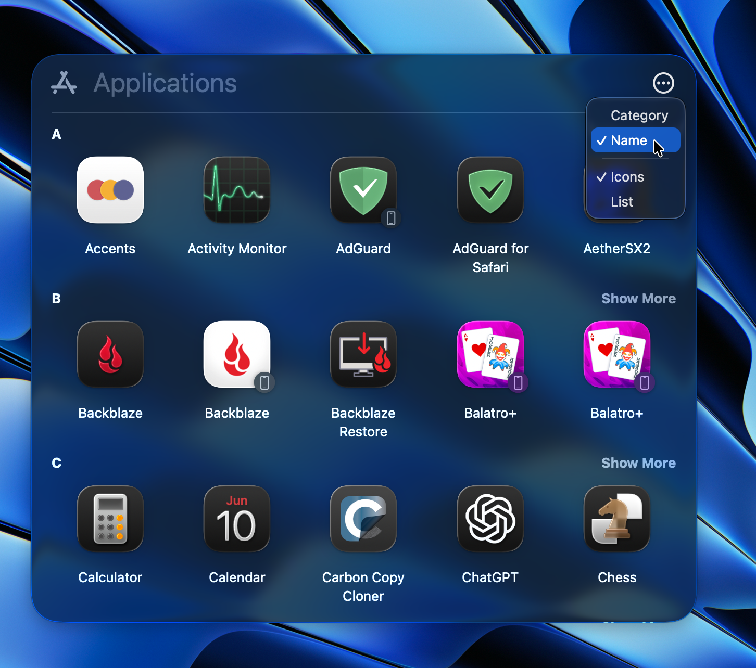756x668 pixels.
Task: Click the "AetherSX2" app label
Action: click(617, 249)
